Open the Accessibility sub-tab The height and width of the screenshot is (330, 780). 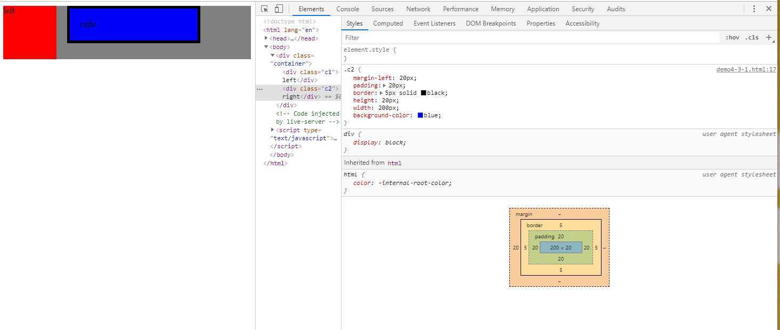582,23
